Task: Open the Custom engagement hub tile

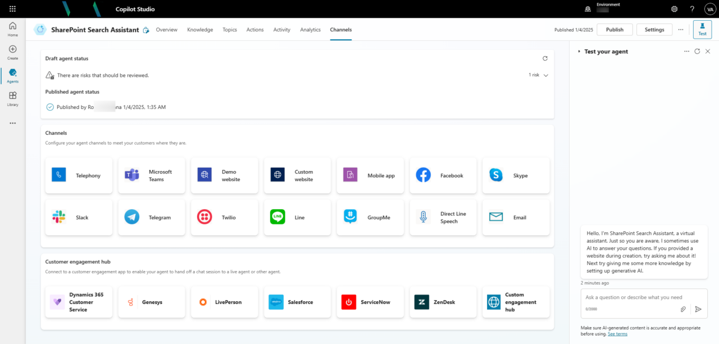Action: point(516,302)
